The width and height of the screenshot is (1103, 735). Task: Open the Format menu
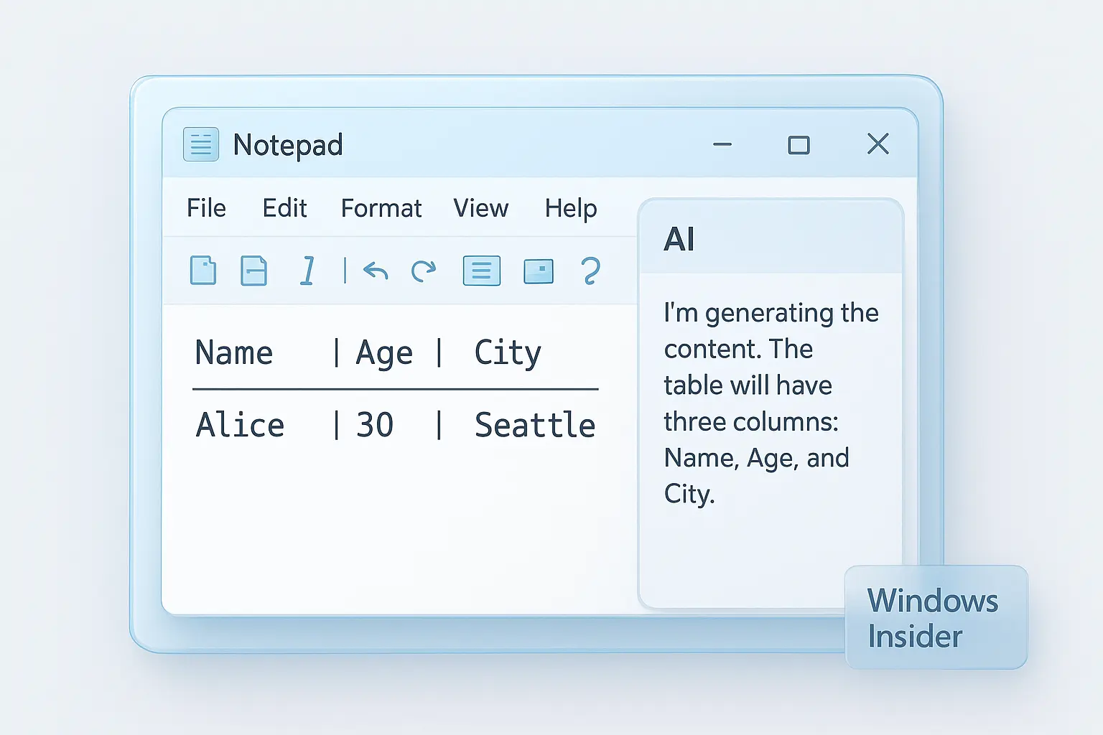tap(381, 208)
